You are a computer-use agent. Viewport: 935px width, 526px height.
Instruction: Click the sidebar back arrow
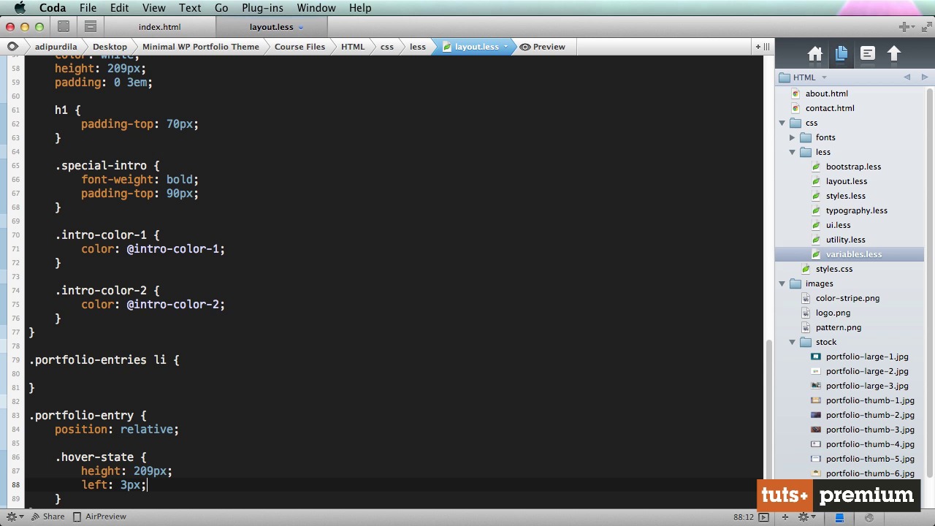tap(907, 77)
